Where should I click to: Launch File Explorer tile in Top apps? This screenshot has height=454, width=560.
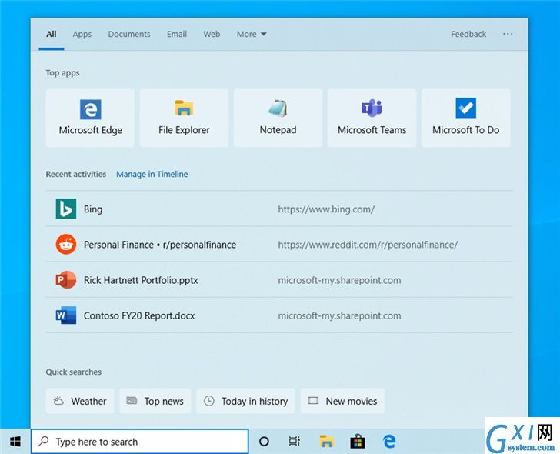(x=184, y=119)
